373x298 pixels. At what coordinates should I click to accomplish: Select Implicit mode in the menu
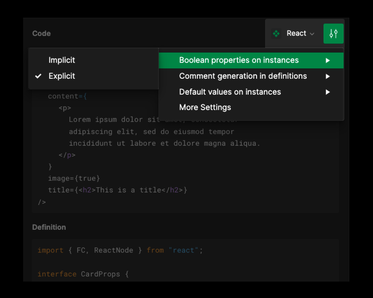(62, 60)
